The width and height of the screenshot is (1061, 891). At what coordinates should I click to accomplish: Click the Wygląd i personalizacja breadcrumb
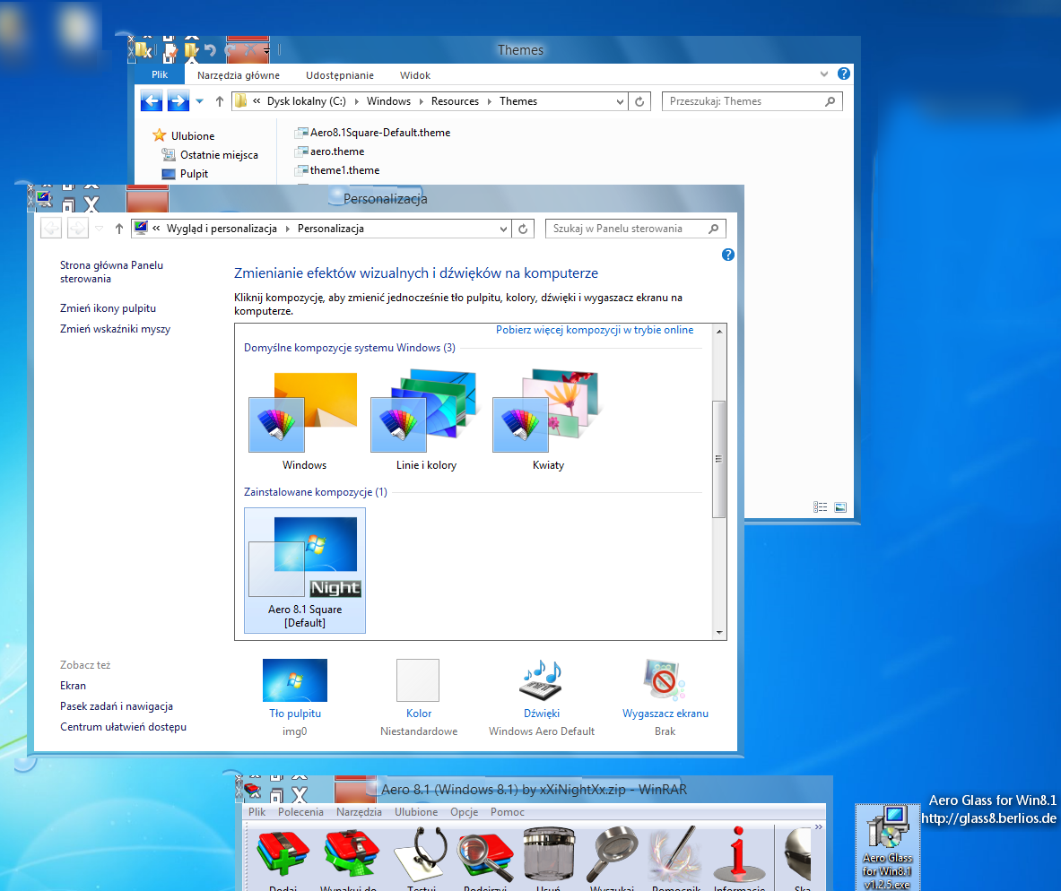point(222,229)
